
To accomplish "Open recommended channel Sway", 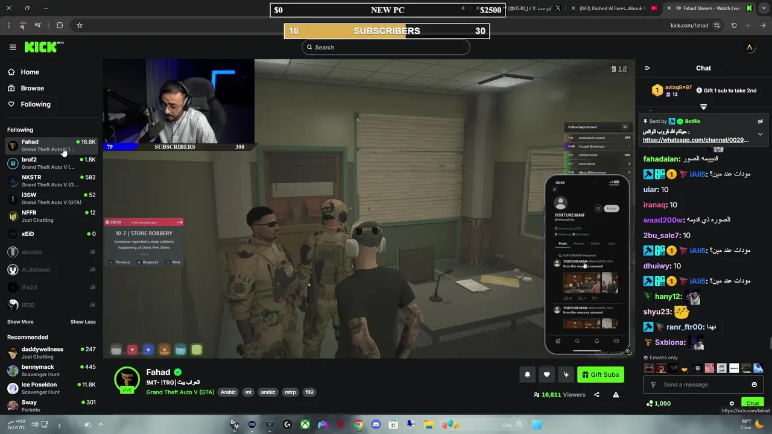I will click(x=51, y=406).
